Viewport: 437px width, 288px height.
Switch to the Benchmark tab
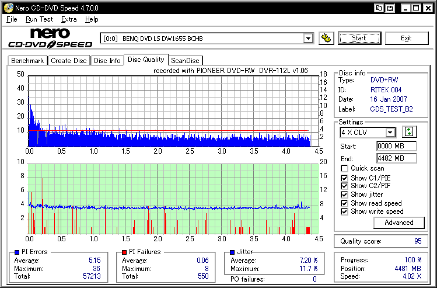click(27, 61)
